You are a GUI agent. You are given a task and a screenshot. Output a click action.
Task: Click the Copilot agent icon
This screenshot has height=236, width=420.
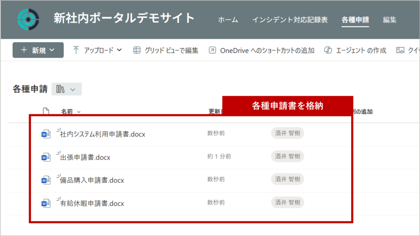pos(328,50)
